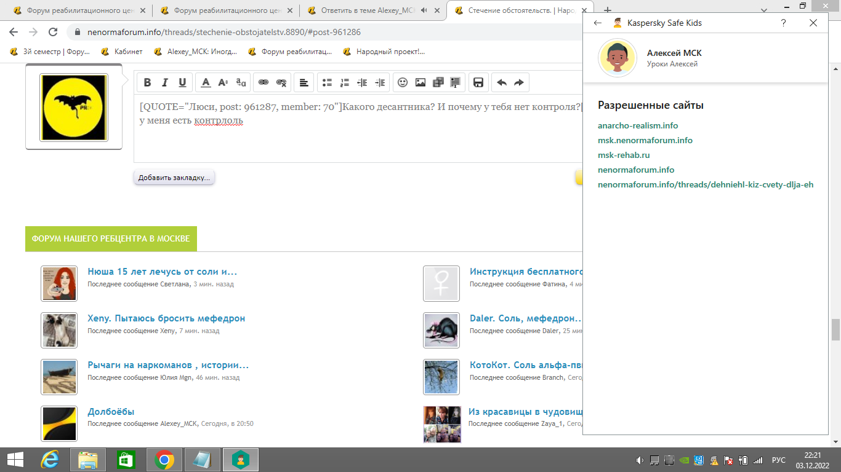Open the smilies picker

(x=403, y=82)
